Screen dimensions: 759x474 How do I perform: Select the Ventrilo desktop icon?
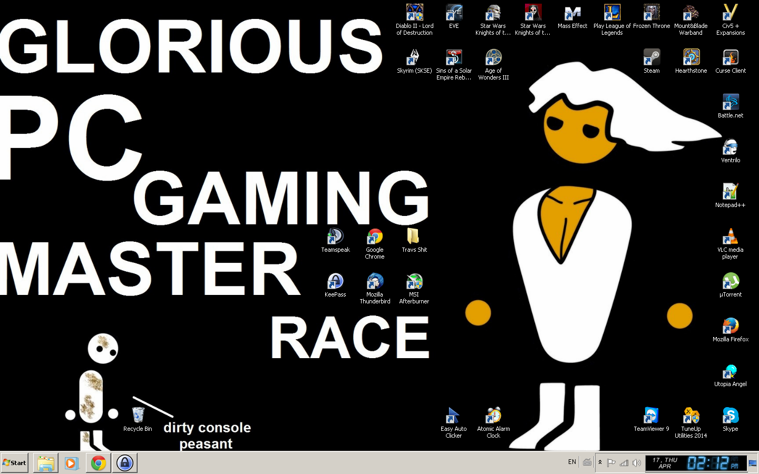click(x=731, y=151)
